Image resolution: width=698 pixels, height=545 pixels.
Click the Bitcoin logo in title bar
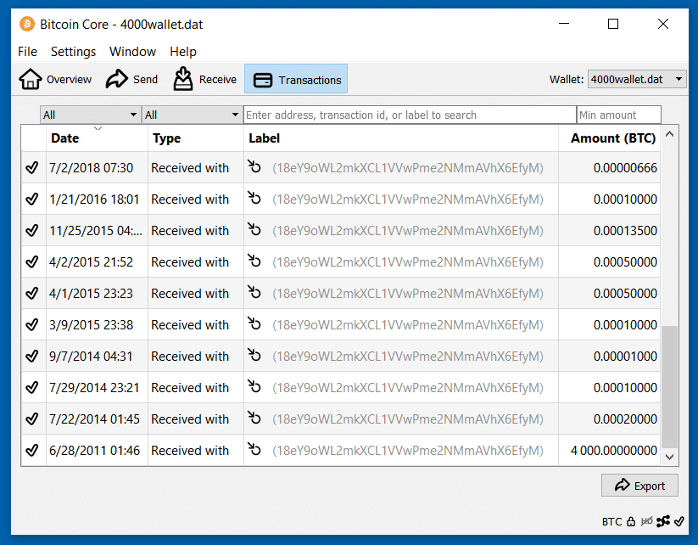point(26,24)
